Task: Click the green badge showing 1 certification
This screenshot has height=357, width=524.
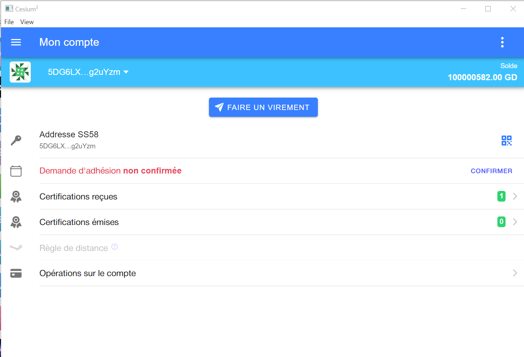Action: (501, 196)
